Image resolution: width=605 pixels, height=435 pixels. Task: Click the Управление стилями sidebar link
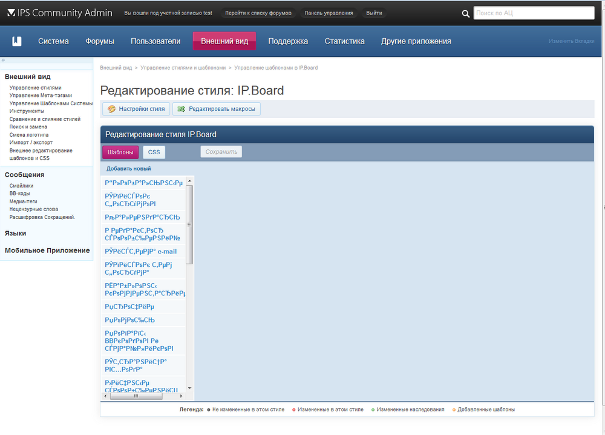pos(35,88)
